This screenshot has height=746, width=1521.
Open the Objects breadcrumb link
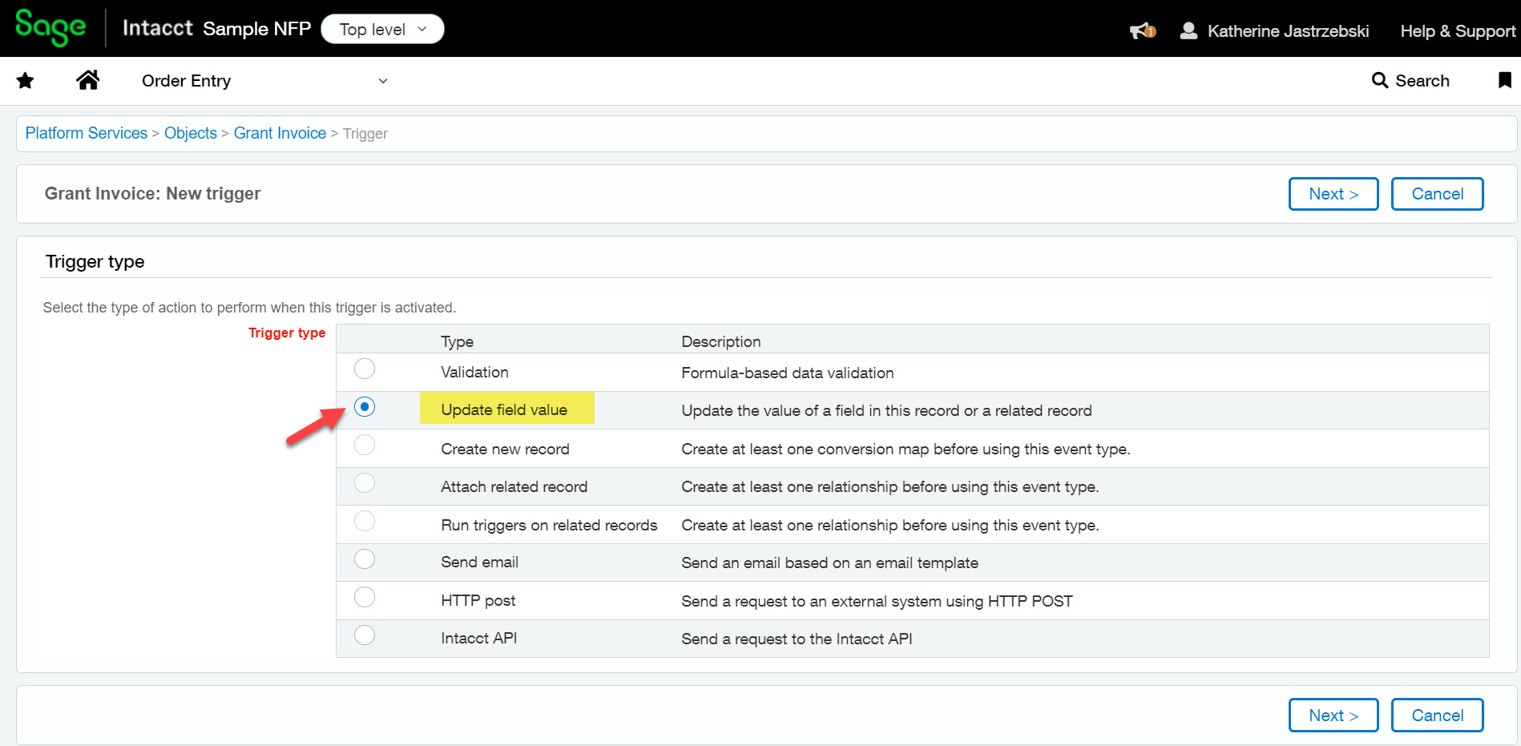pos(191,133)
